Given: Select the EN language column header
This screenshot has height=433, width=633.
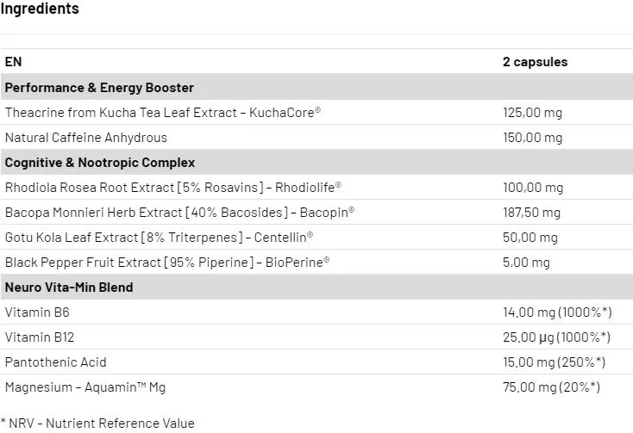Looking at the screenshot, I should [x=13, y=62].
